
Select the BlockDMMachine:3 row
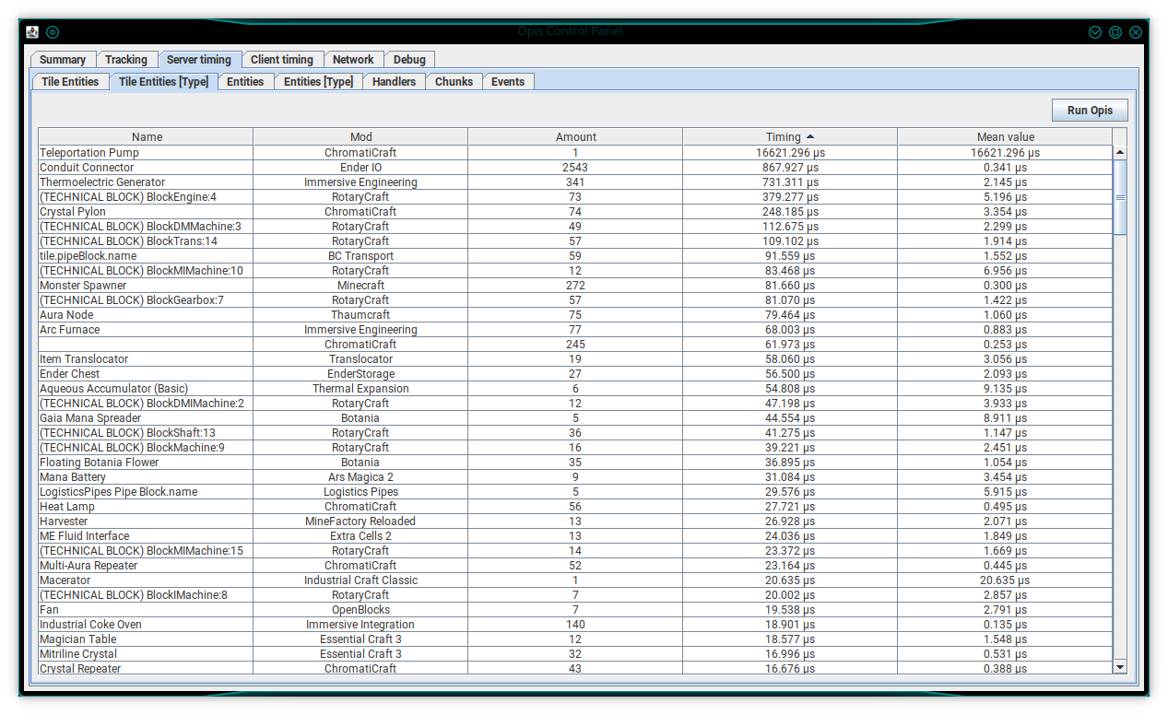pos(575,227)
